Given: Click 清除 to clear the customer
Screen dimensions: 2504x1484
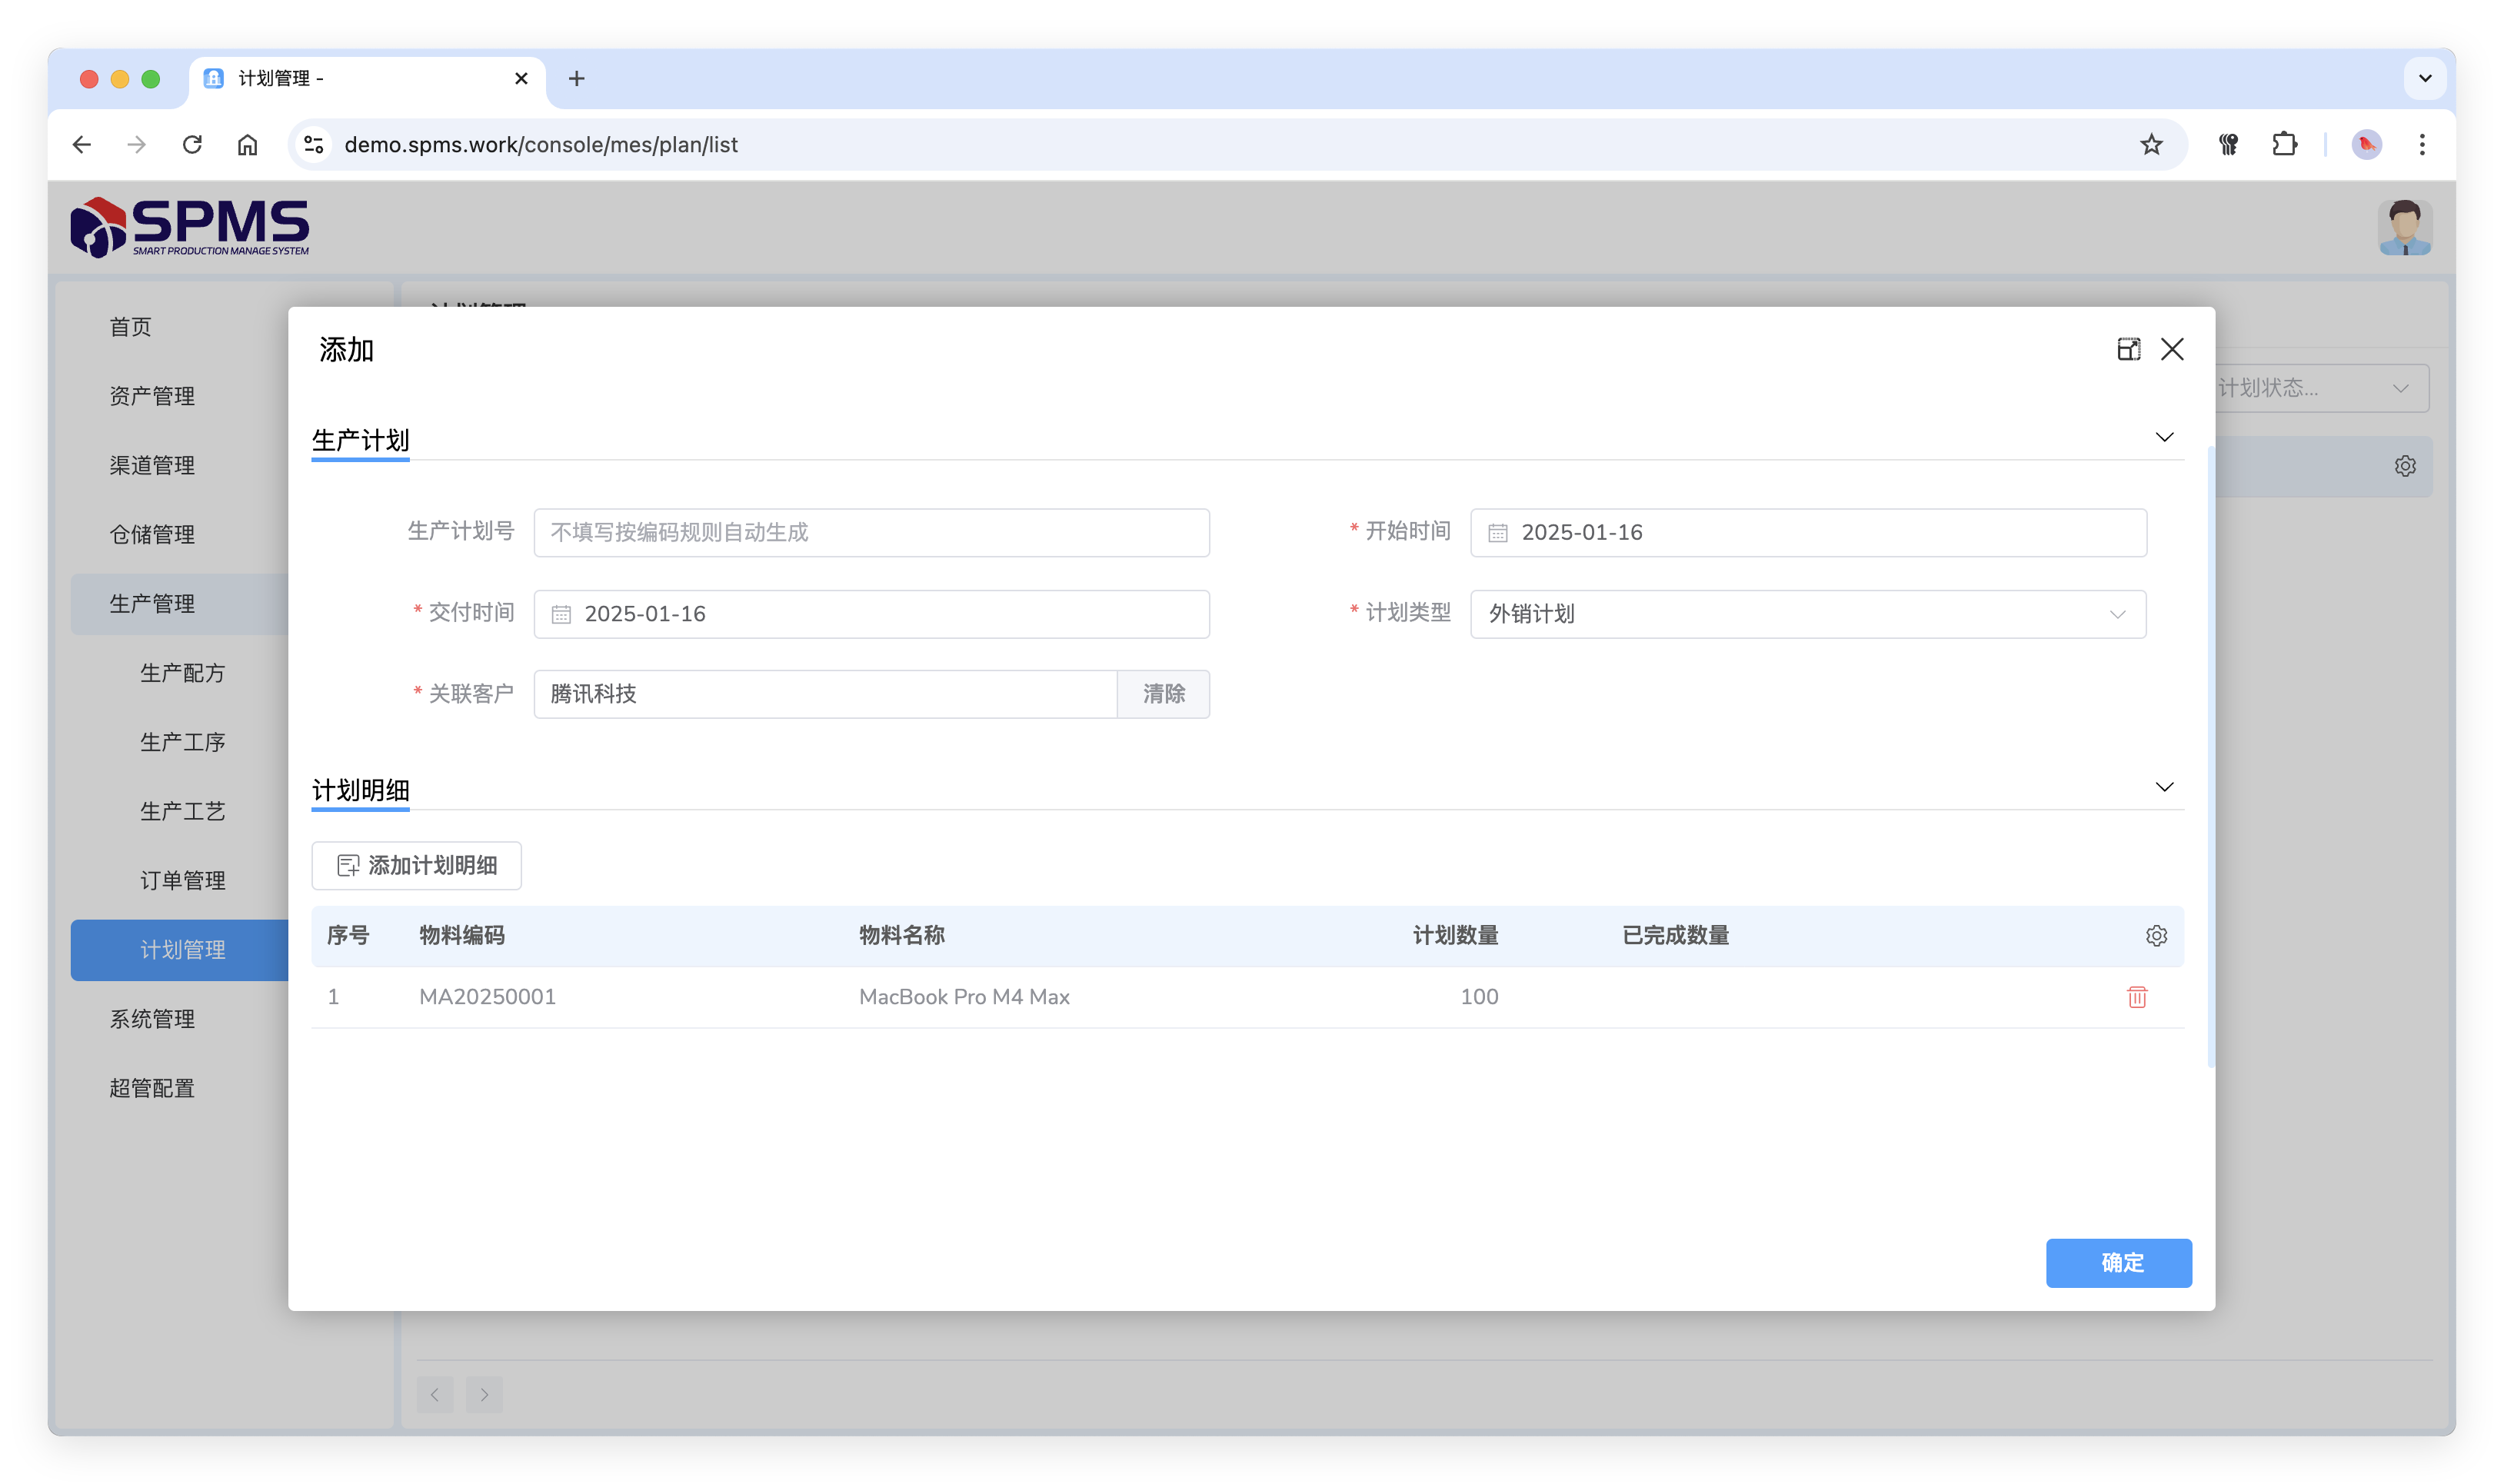Looking at the screenshot, I should click(x=1163, y=694).
